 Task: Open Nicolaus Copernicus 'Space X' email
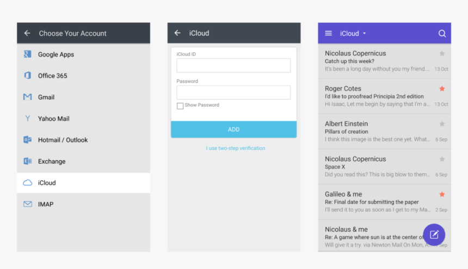[x=384, y=166]
